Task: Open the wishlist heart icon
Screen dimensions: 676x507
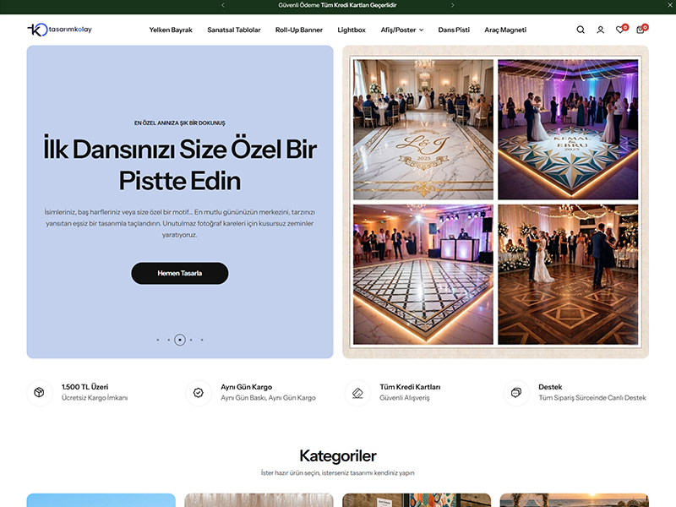Action: click(619, 30)
